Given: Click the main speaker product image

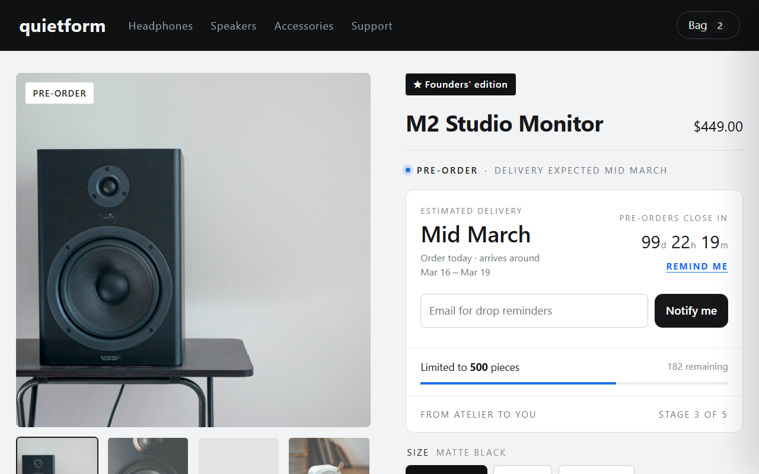Looking at the screenshot, I should pyautogui.click(x=193, y=250).
